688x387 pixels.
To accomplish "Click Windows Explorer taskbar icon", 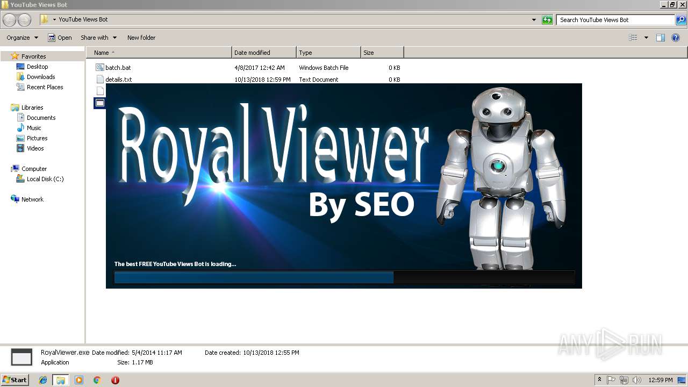I will click(x=61, y=380).
